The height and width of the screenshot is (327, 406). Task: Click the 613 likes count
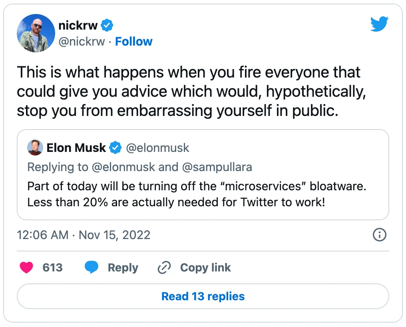pyautogui.click(x=52, y=267)
